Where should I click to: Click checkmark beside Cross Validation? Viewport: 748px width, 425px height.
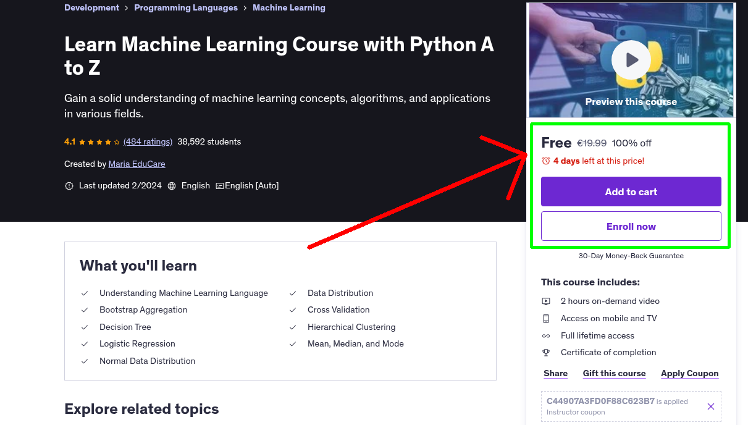click(293, 310)
